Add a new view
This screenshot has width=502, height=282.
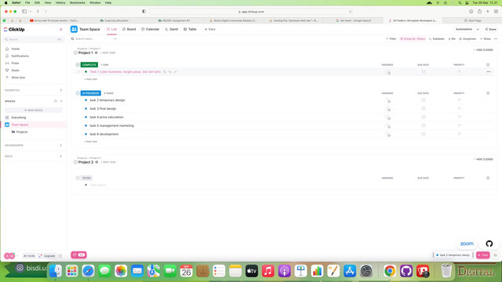209,29
